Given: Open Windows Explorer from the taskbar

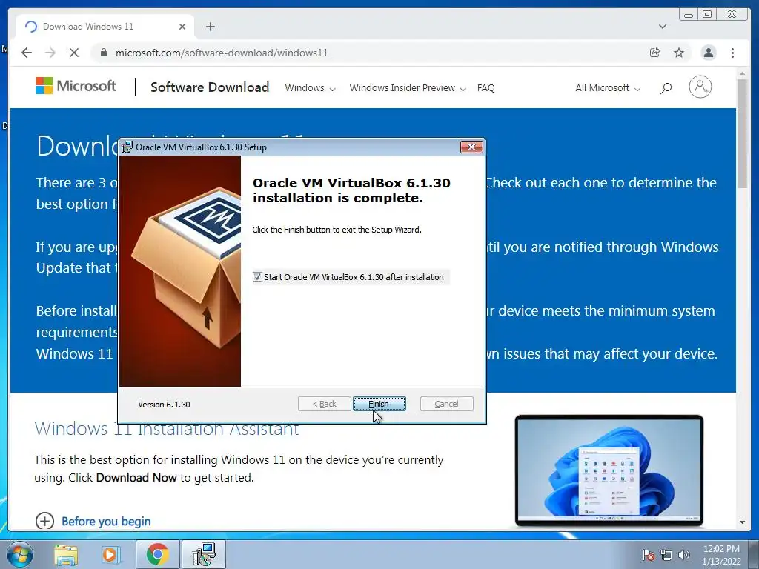Looking at the screenshot, I should [x=66, y=554].
